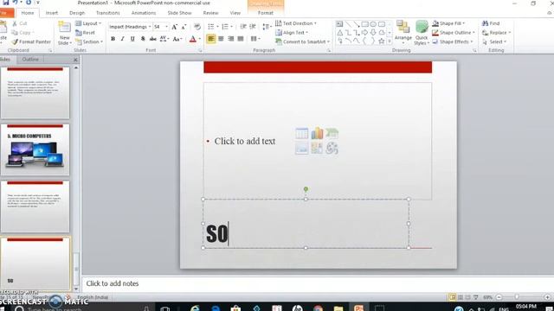Screen dimensions: 554x311
Task: Select the Oval shape in gallery
Action: click(373, 24)
